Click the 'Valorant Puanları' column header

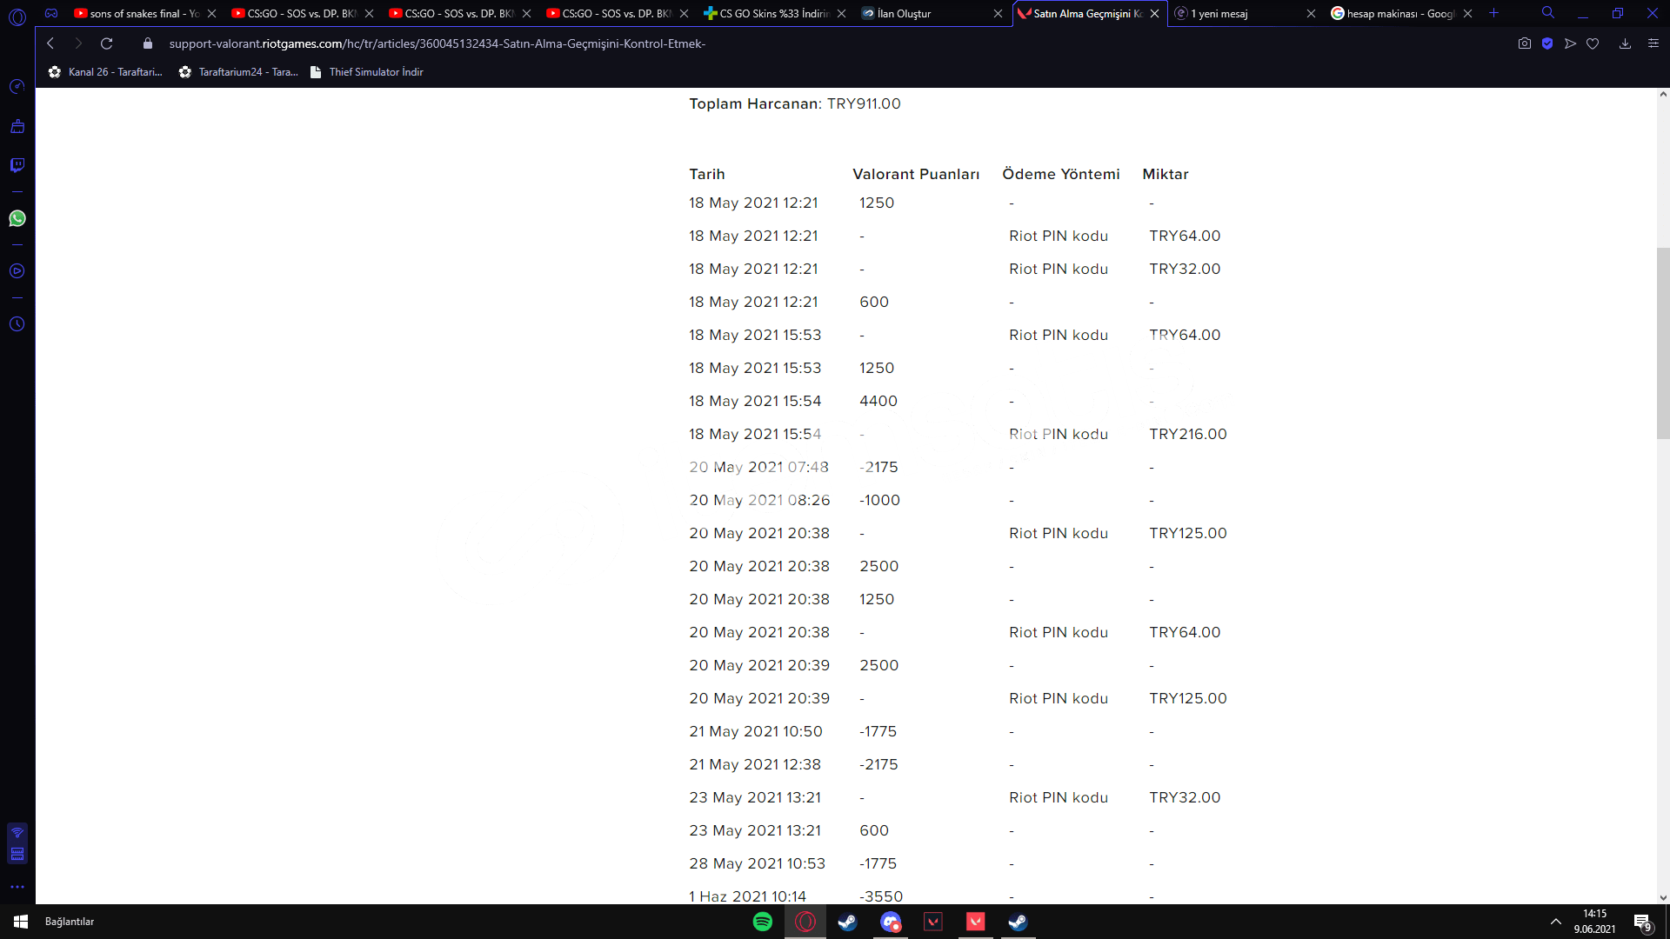tap(916, 174)
